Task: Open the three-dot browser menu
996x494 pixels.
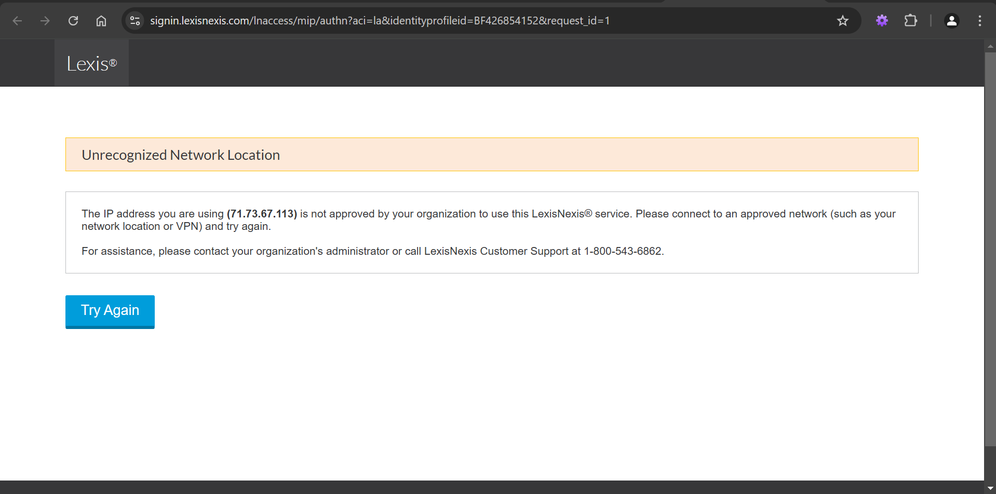Action: tap(979, 21)
